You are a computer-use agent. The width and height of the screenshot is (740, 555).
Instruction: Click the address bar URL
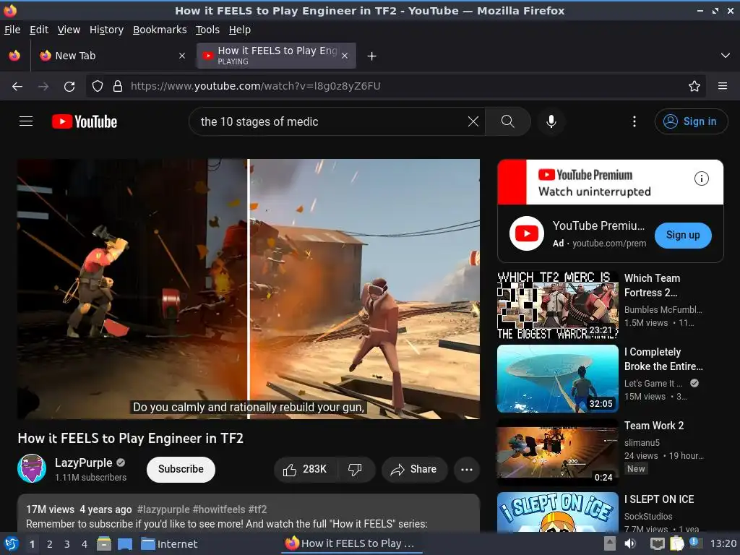(x=255, y=87)
